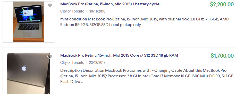Viewport: 236px width, 97px height.
Task: Open listing titled '1 battery cycle!' MacBook Pro
Action: click(x=110, y=4)
